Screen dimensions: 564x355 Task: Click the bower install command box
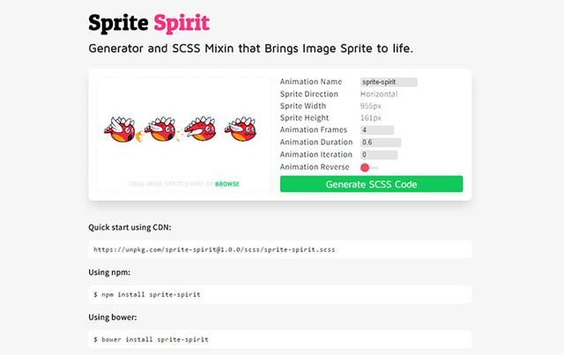279,338
